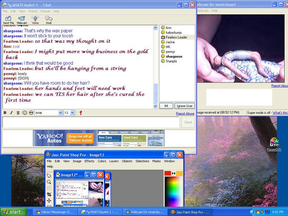Switch to Jasc Paint Shop Pro taskbar item

[190, 212]
